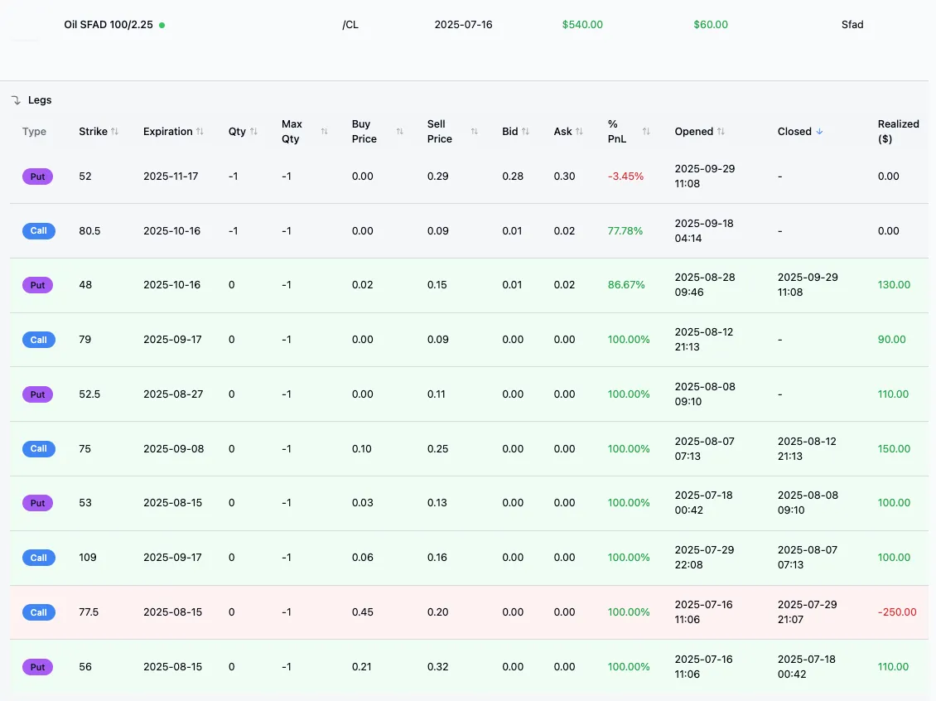This screenshot has width=936, height=701.
Task: Click the Realized ($) column header
Action: pos(898,132)
